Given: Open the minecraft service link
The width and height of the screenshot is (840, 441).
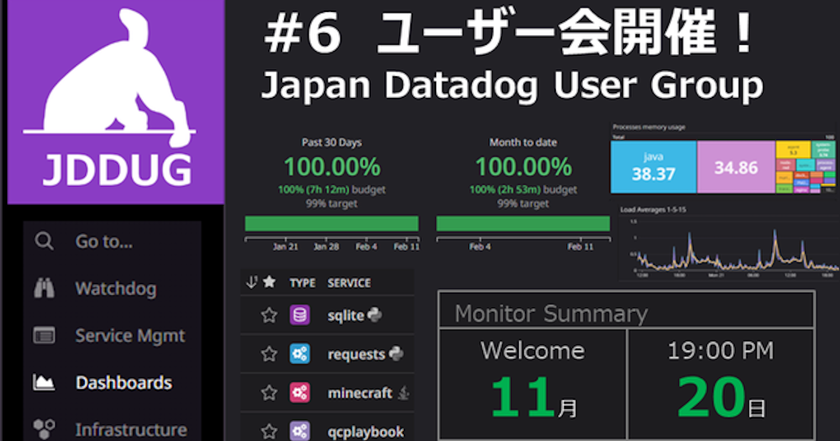Looking at the screenshot, I should (x=360, y=393).
